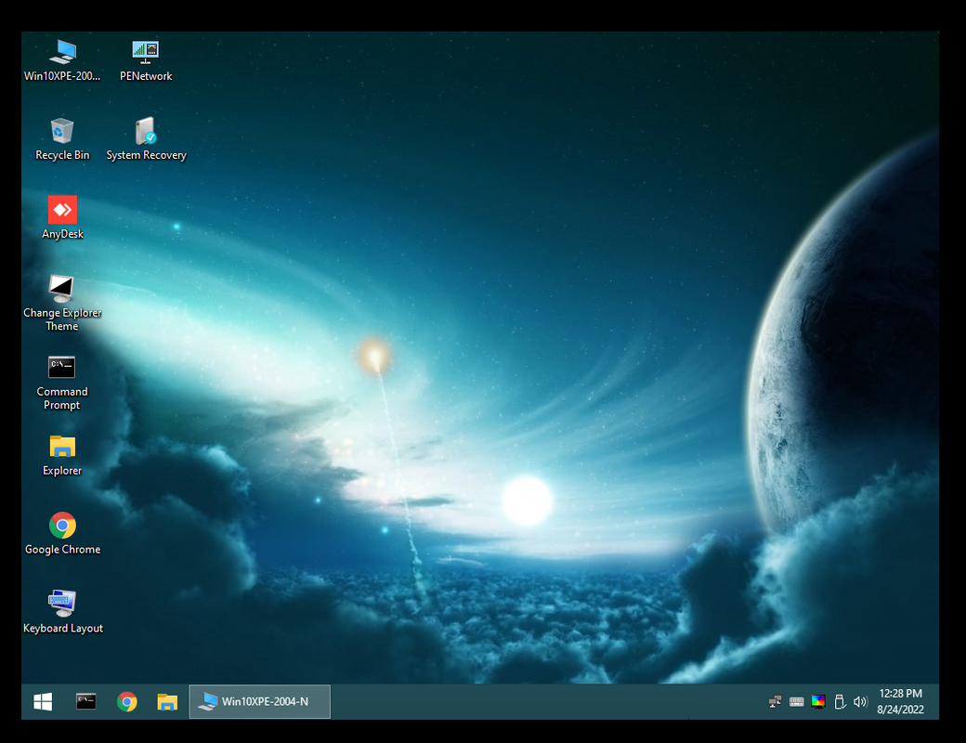Launch Google Chrome from the desktop
966x743 pixels.
click(x=62, y=533)
